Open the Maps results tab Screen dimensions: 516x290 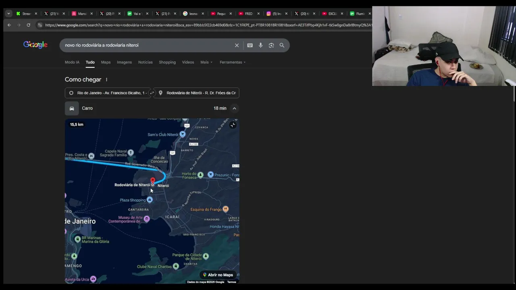pos(106,62)
